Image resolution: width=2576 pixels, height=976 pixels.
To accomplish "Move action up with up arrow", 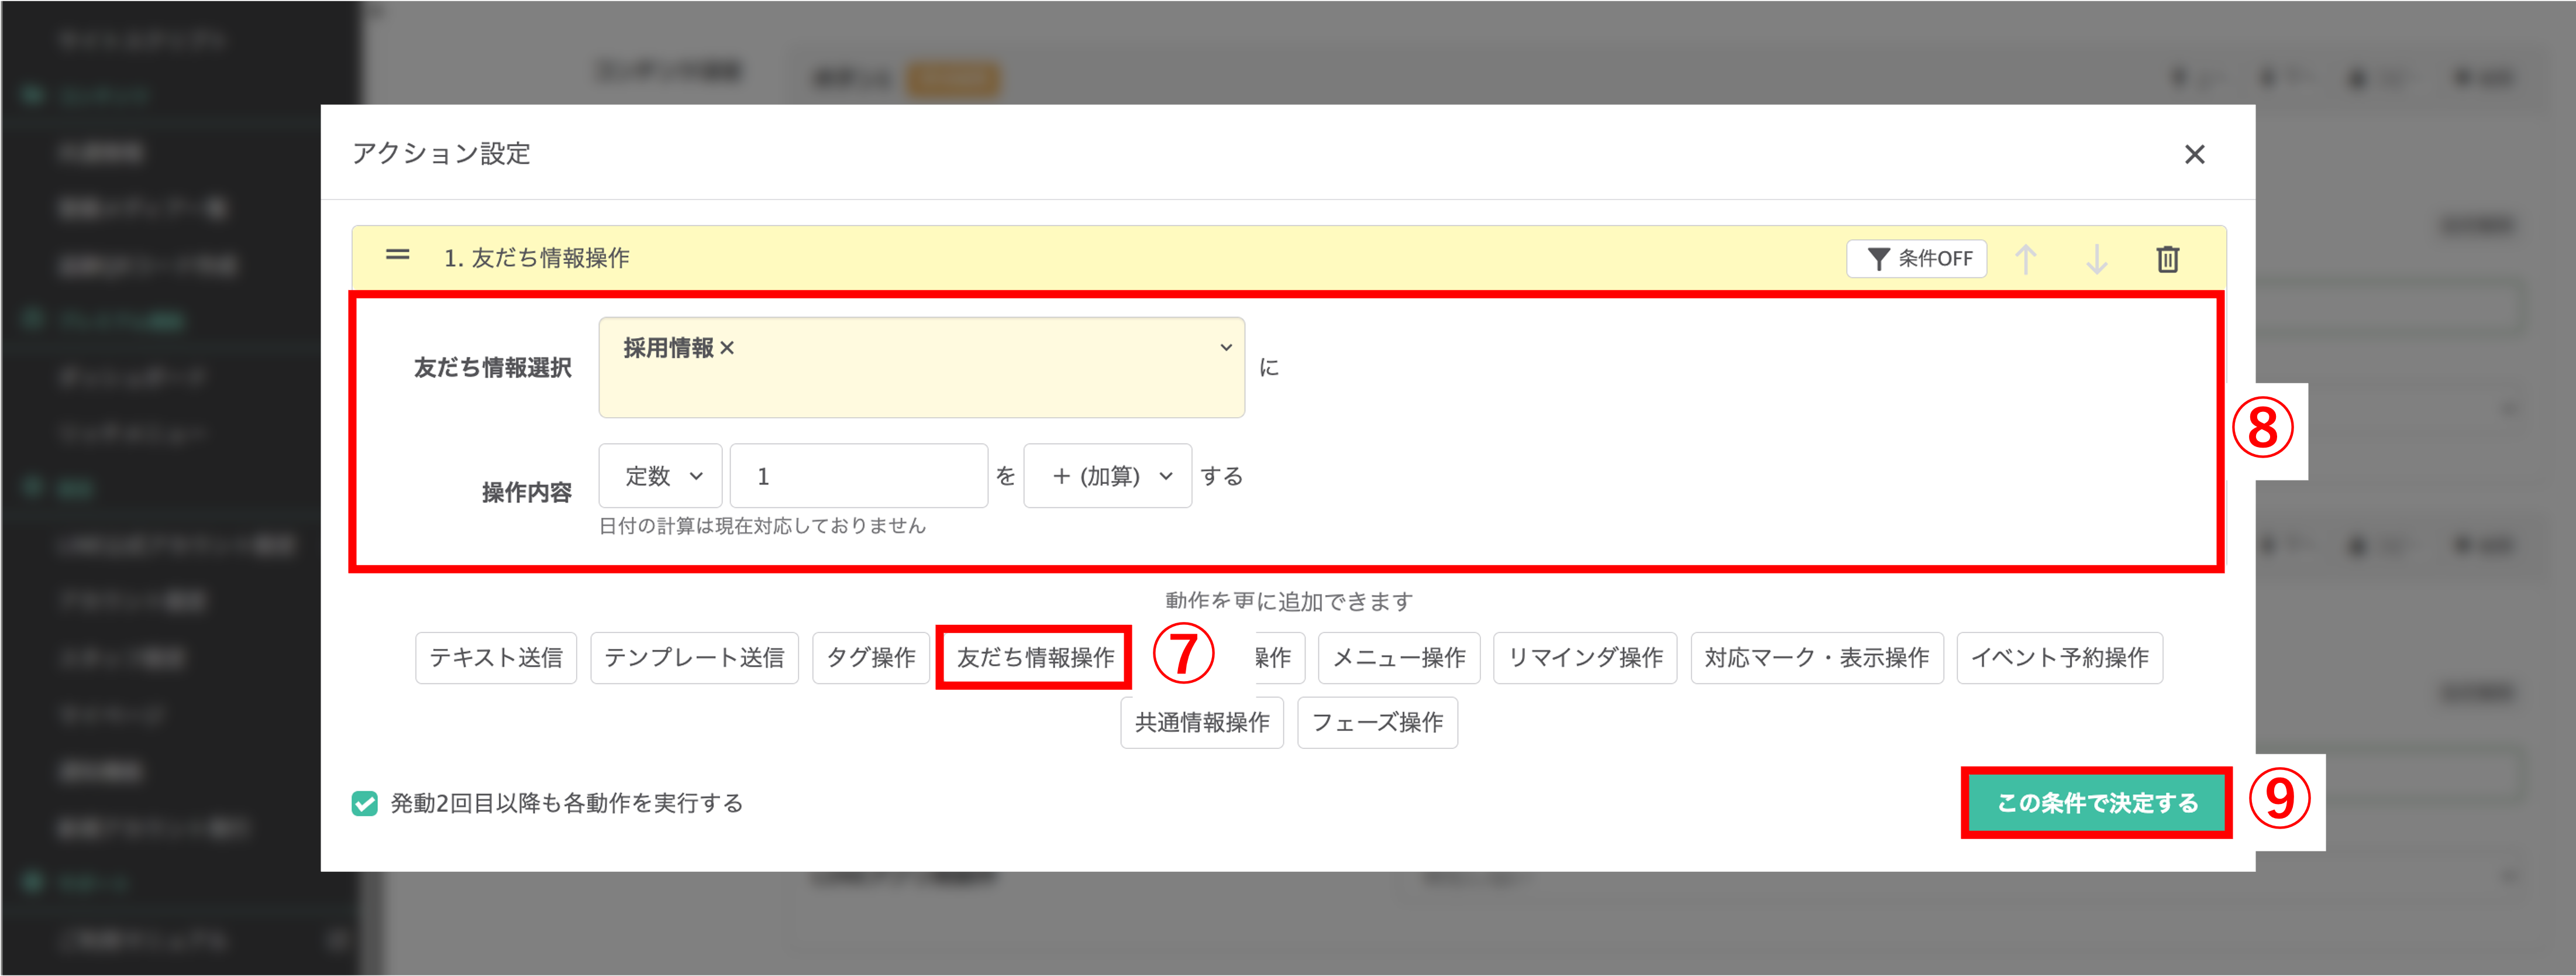I will click(2025, 259).
